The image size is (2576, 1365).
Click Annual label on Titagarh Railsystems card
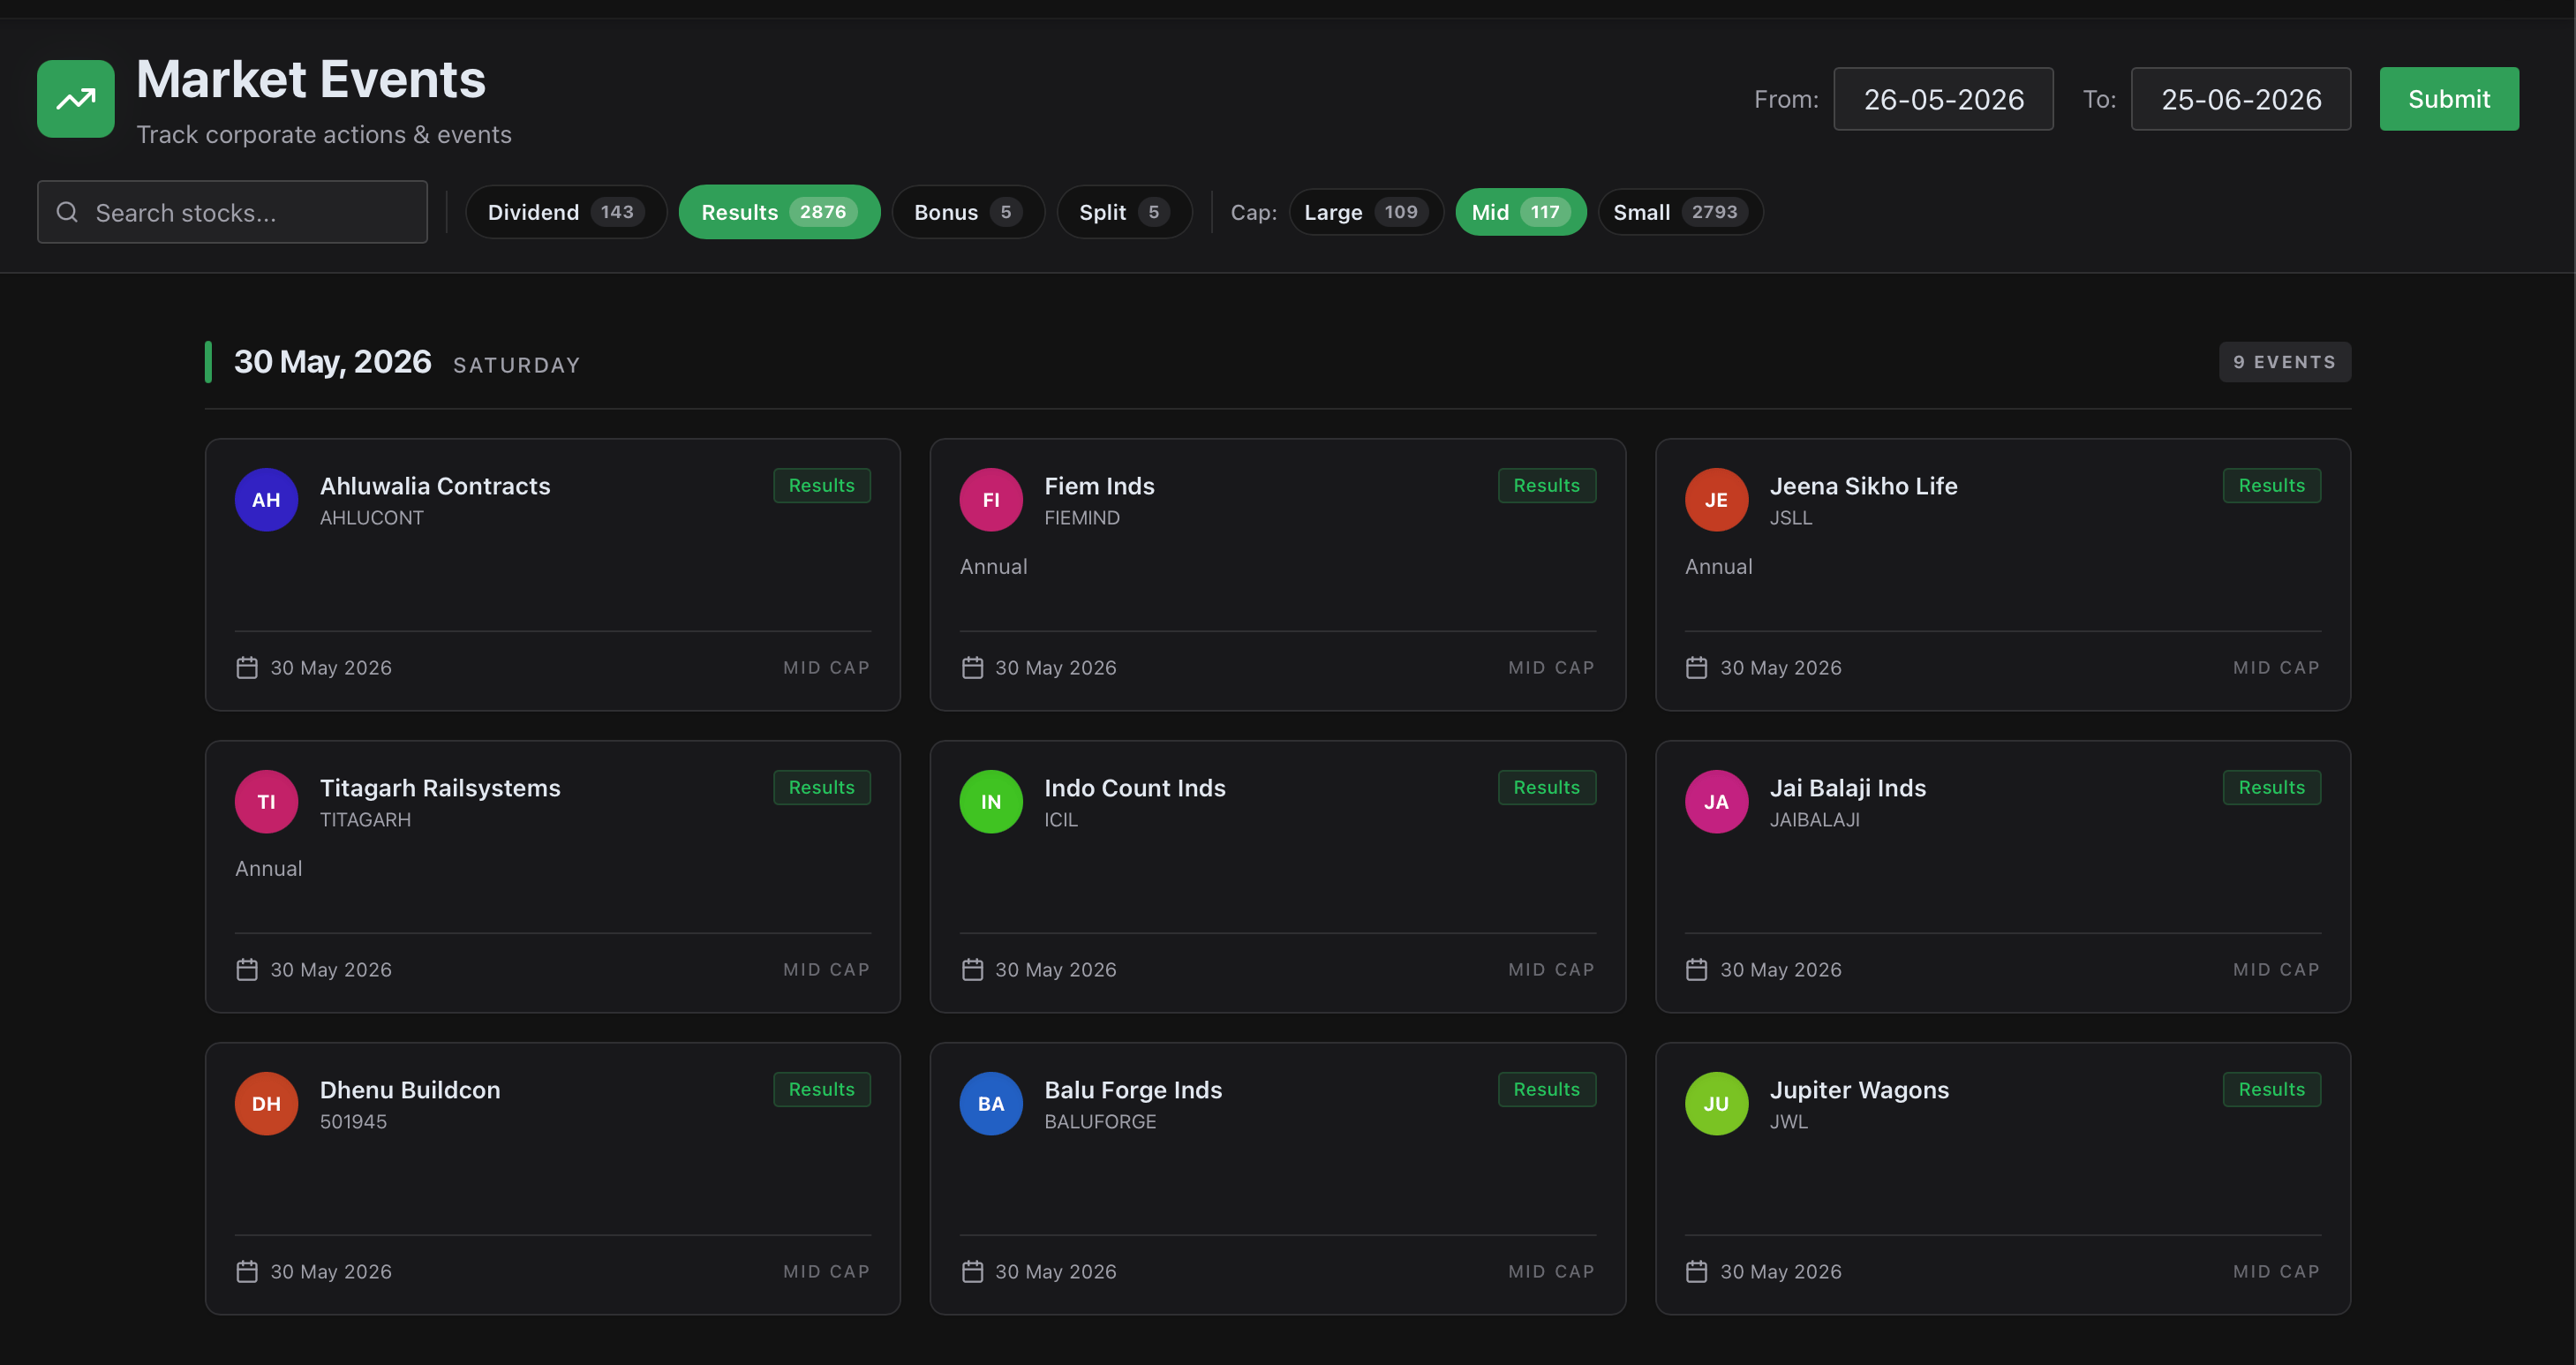[x=268, y=869]
